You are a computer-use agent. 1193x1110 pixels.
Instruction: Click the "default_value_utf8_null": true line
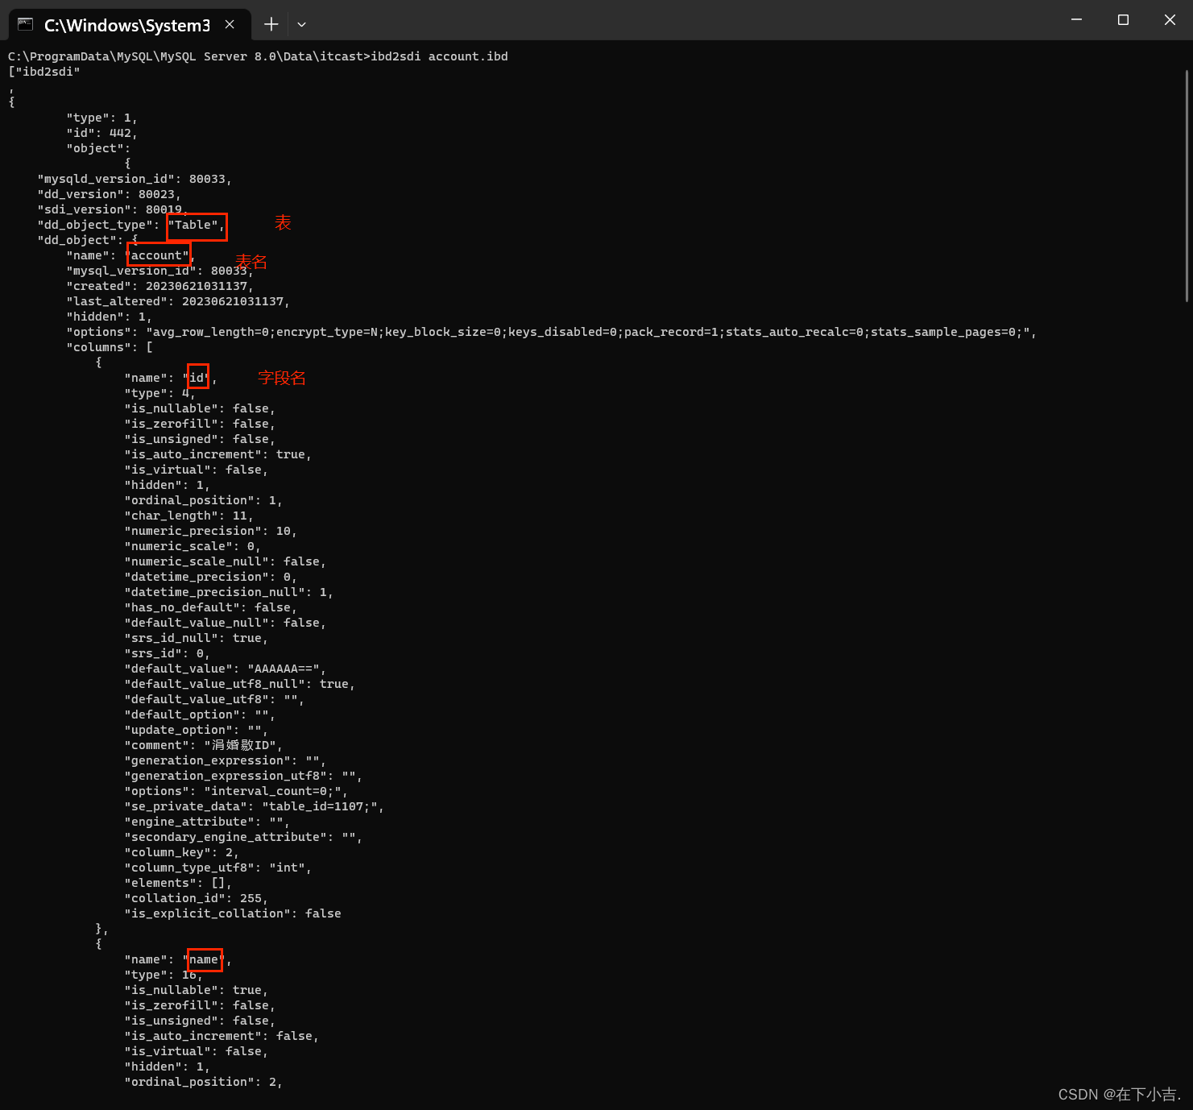pyautogui.click(x=239, y=684)
